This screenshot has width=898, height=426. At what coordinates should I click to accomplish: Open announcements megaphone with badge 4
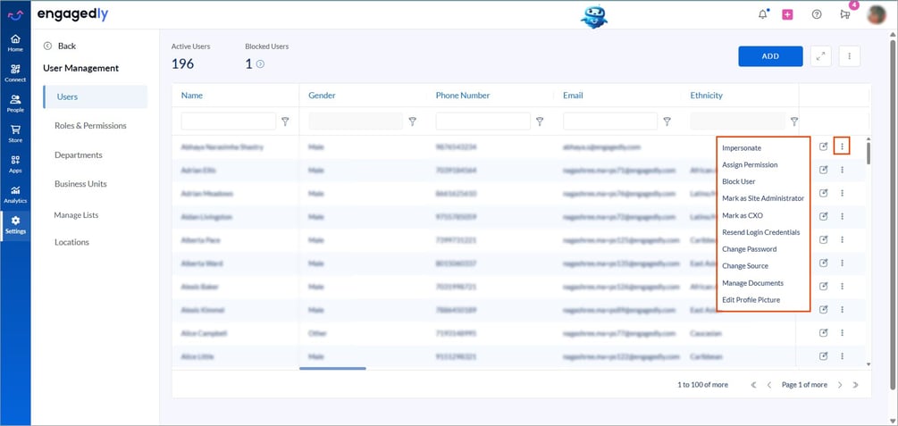tap(846, 14)
